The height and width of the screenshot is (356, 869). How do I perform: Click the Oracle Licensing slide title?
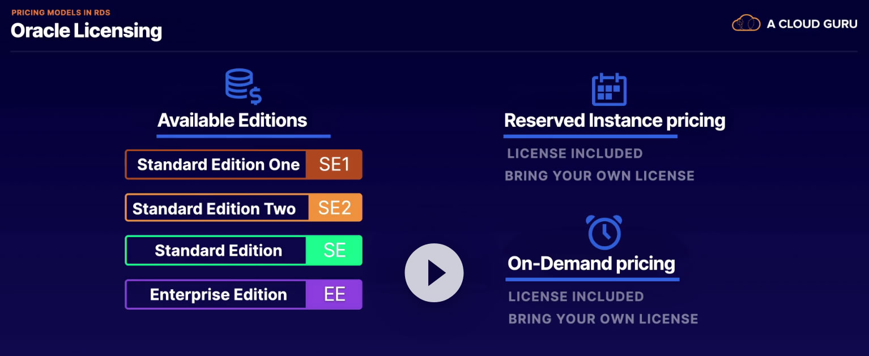coord(86,31)
